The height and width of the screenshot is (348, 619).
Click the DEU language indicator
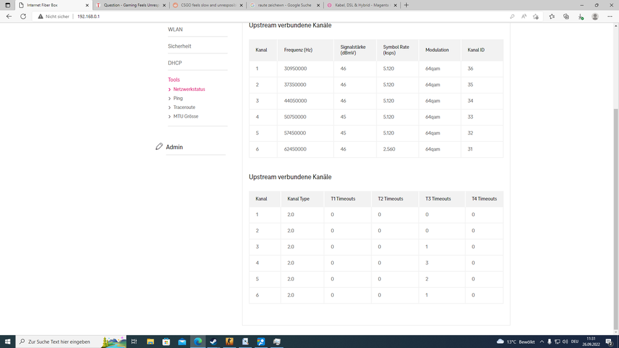click(x=575, y=342)
